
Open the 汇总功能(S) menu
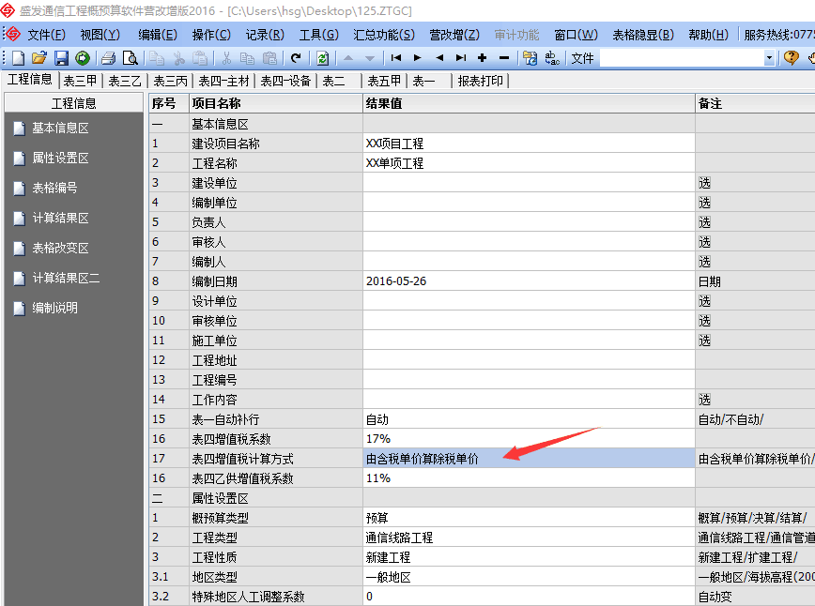(384, 35)
